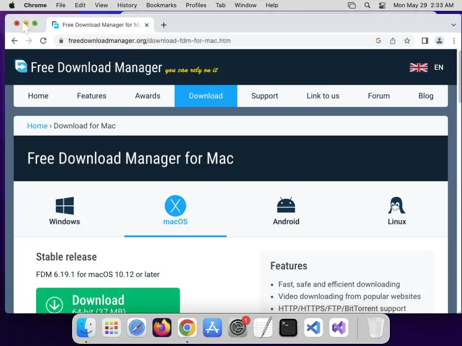Open TextEdit from the Dock
Image resolution: width=462 pixels, height=346 pixels.
point(263,328)
